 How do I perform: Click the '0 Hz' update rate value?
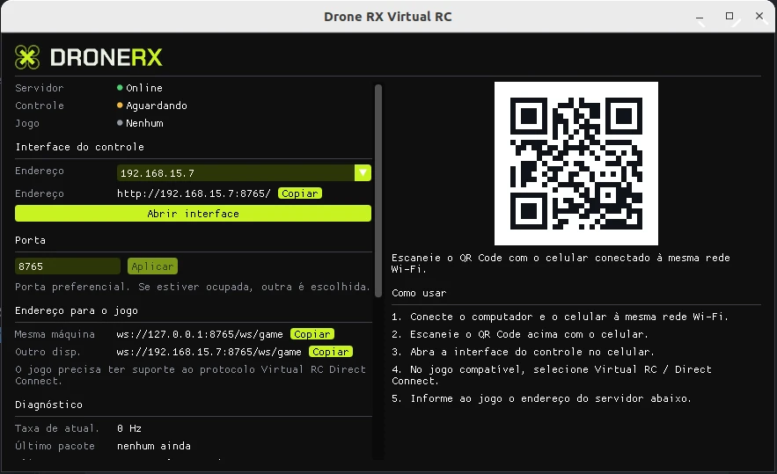129,428
